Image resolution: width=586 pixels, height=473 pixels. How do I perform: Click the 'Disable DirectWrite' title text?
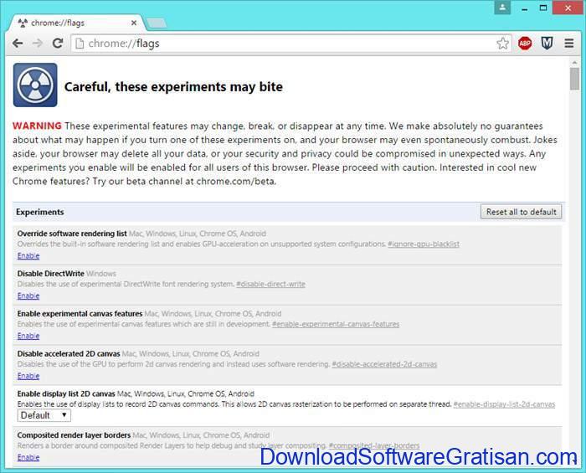(50, 274)
